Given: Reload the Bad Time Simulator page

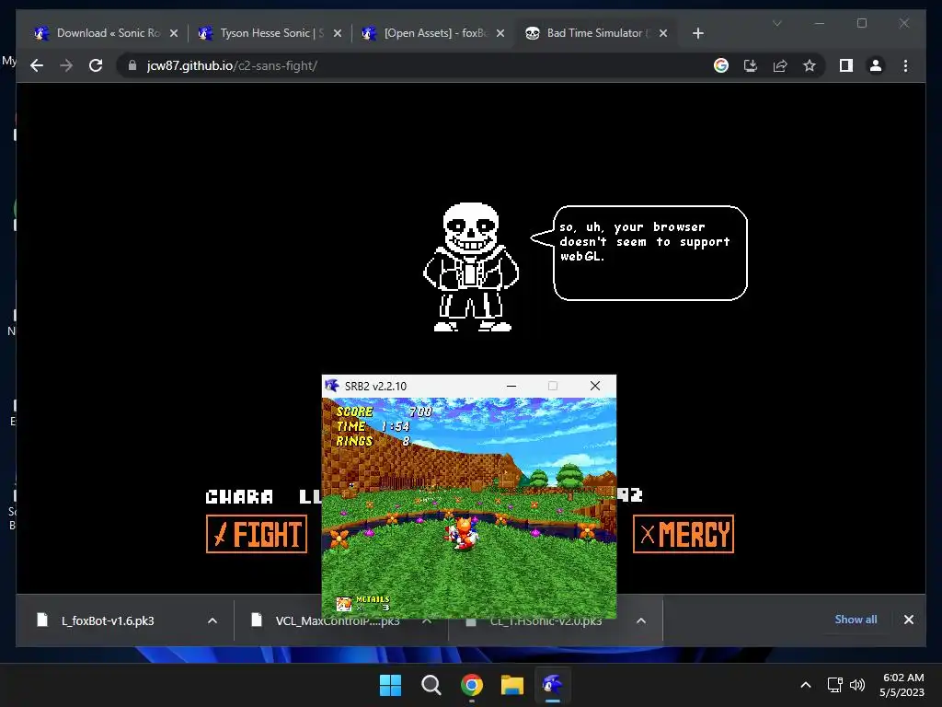Looking at the screenshot, I should click(96, 65).
